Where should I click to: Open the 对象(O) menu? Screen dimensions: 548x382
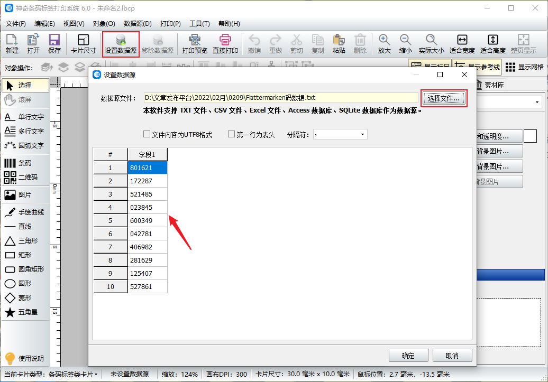click(x=104, y=24)
